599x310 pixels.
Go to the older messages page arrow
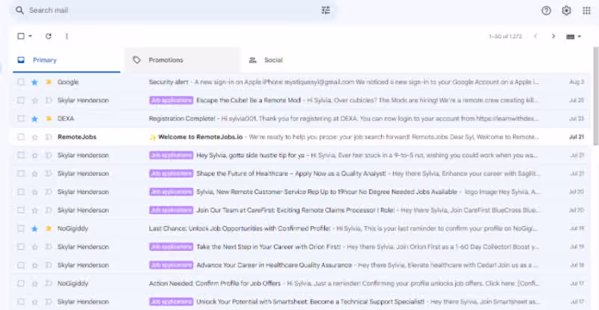(x=553, y=36)
